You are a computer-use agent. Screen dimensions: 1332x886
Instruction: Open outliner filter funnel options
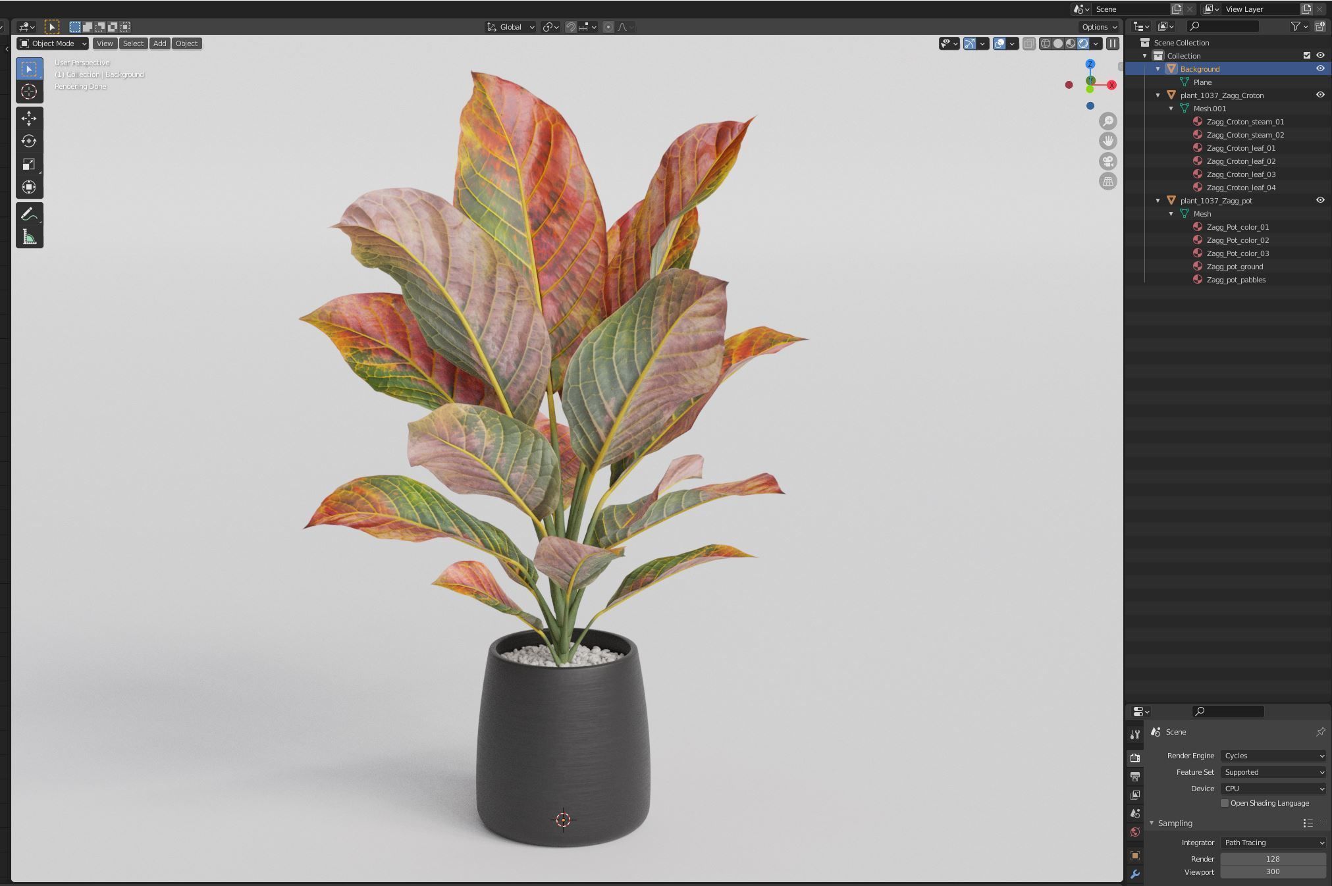point(1299,26)
